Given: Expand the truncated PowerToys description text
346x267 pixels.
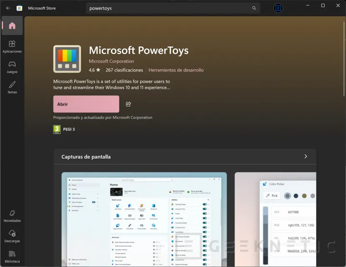Looking at the screenshot, I should [112, 84].
